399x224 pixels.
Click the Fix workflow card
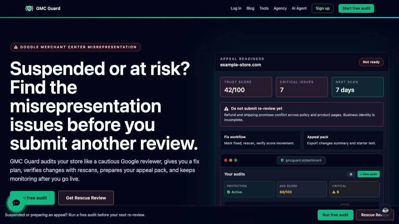click(260, 140)
